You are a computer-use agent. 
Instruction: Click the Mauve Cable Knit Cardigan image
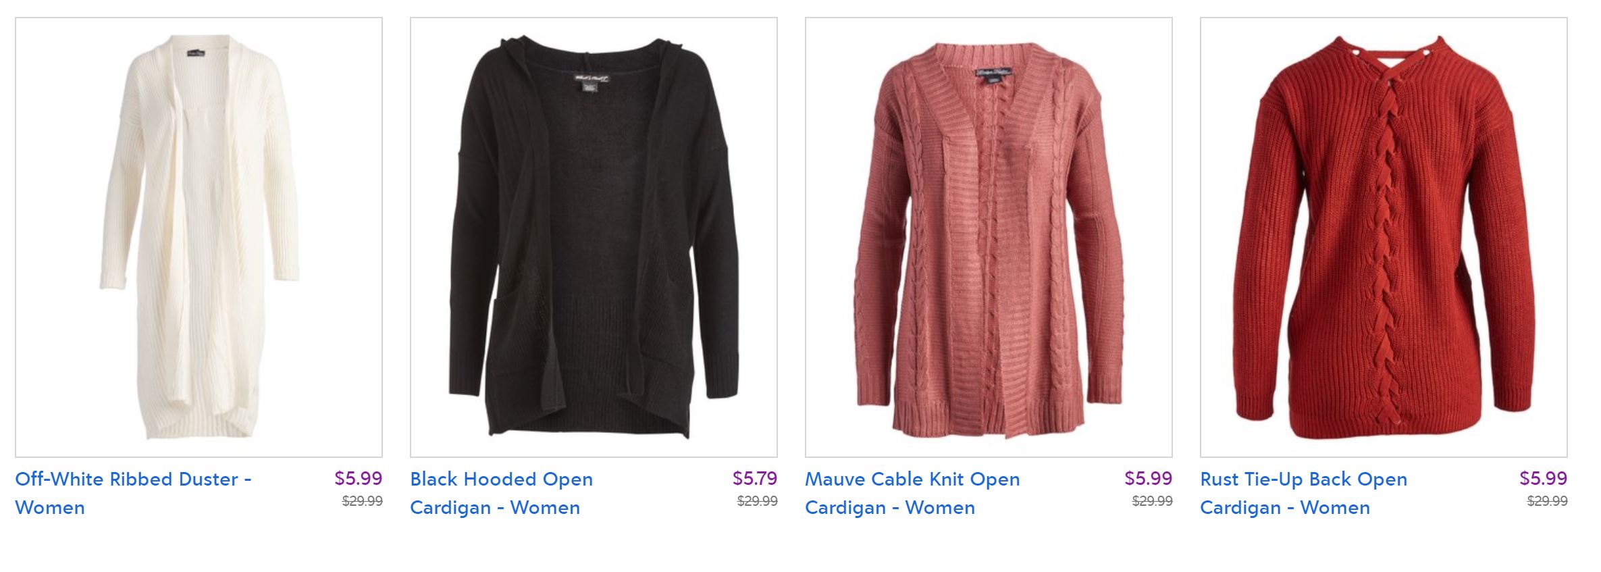(989, 236)
